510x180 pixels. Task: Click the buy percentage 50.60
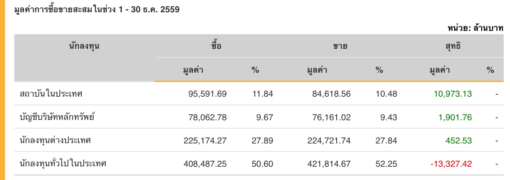[x=262, y=164]
